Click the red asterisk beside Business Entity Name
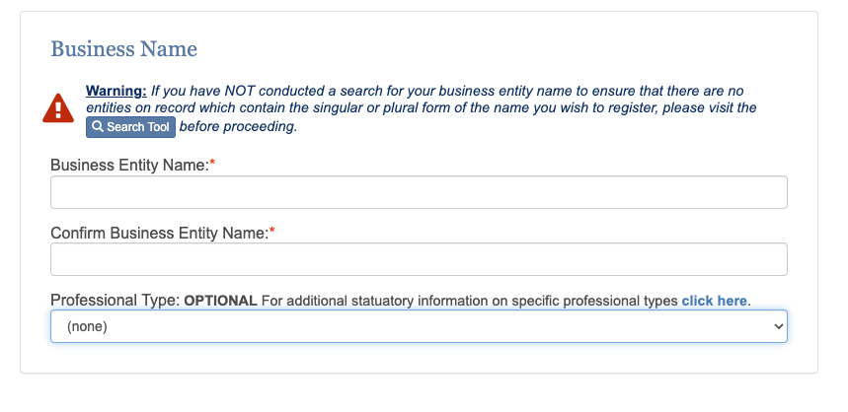Screen dimensions: 848x412 [212, 163]
